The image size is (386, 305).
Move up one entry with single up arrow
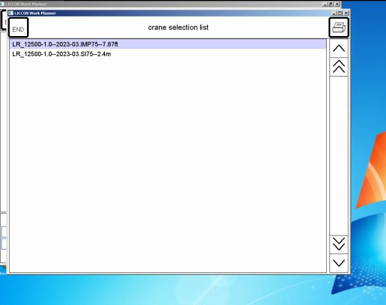[339, 48]
